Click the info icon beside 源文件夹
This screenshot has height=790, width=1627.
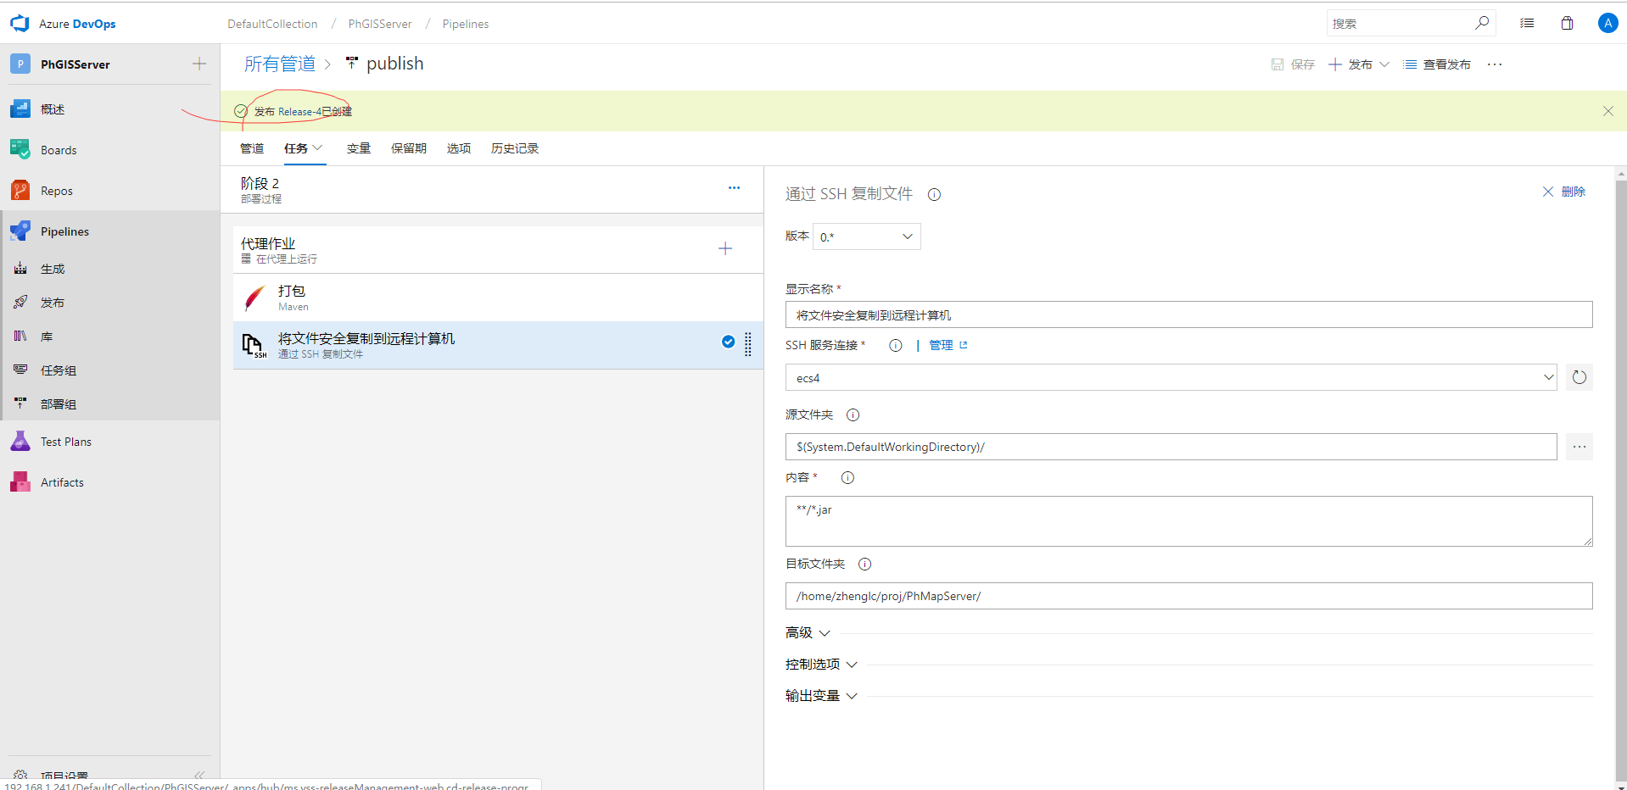[853, 415]
